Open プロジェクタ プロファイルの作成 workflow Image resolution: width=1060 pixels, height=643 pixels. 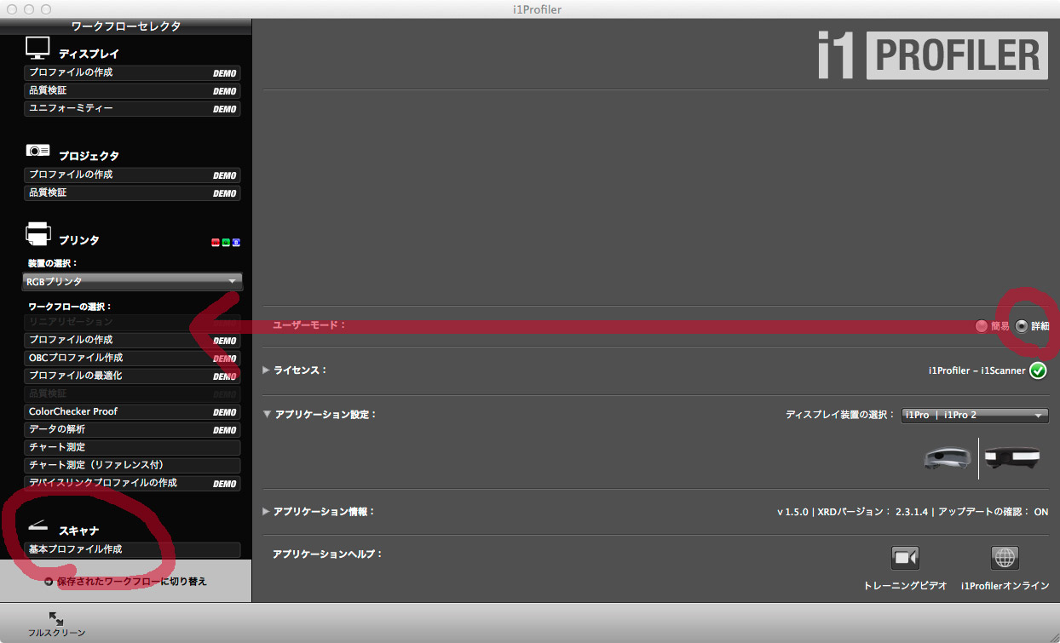132,175
